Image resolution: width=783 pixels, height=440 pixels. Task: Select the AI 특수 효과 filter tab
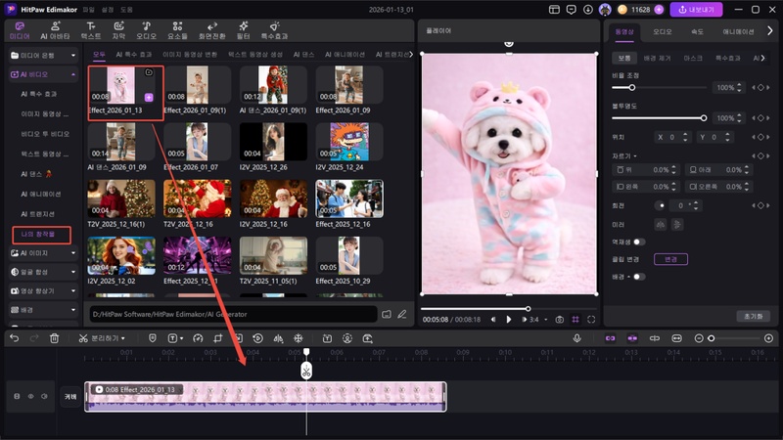point(133,55)
